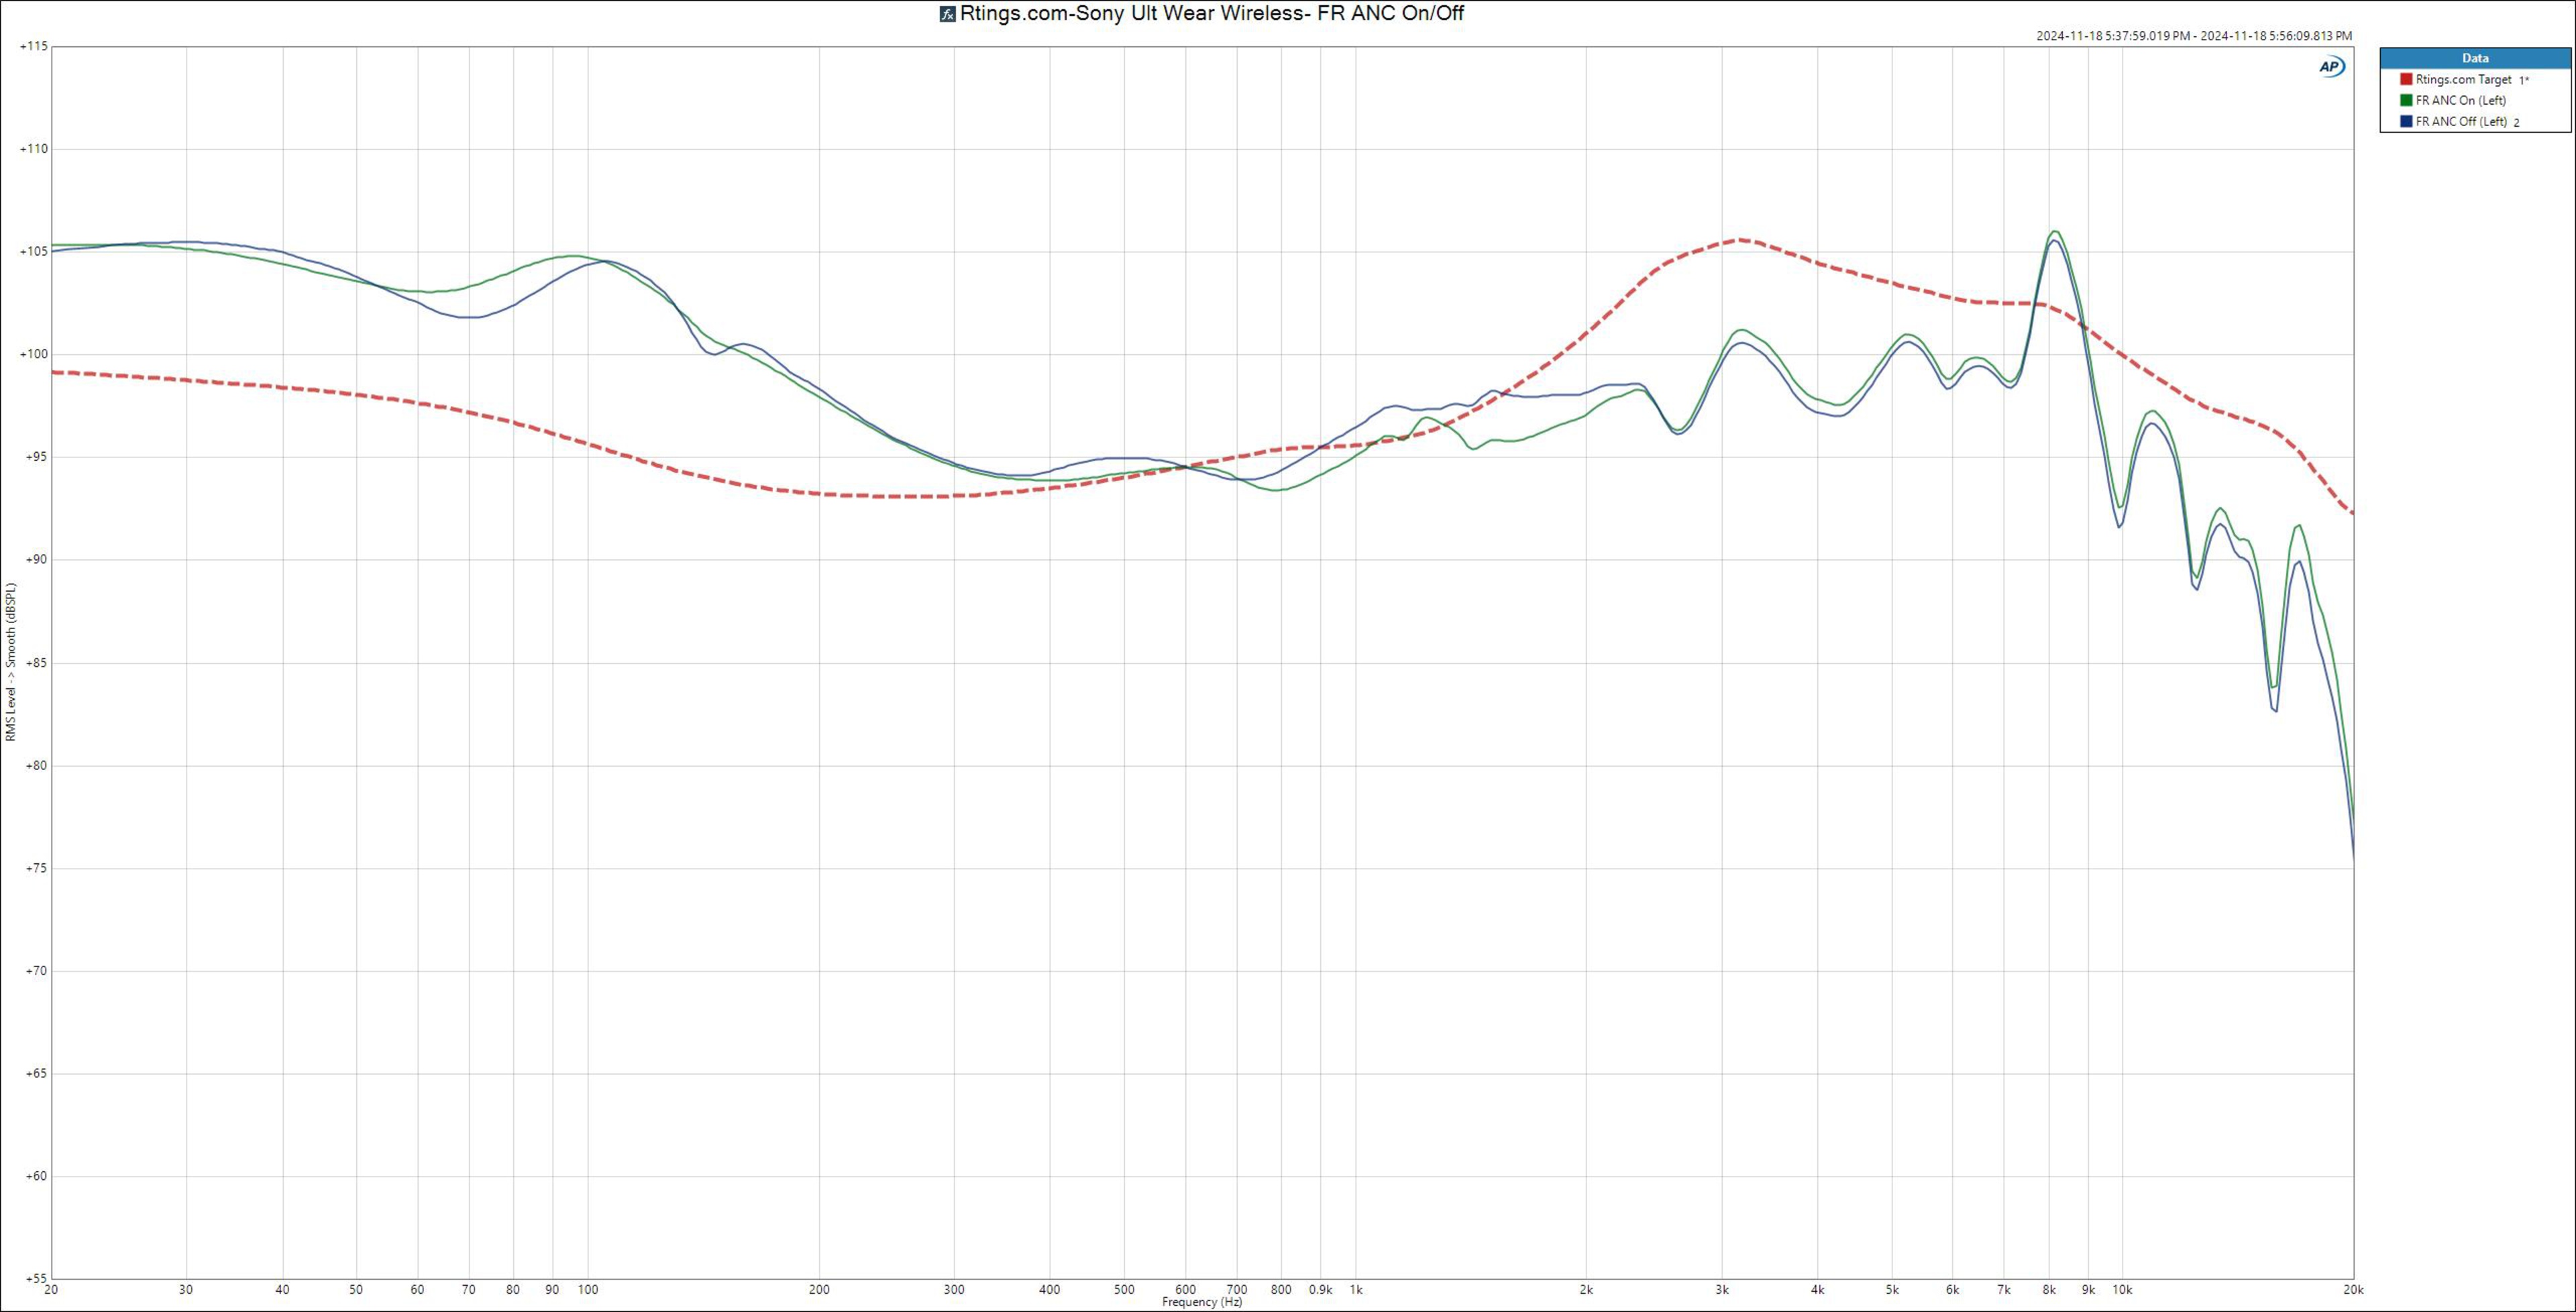
Task: Click the red Rtings.com Target color swatch
Action: coord(2406,79)
